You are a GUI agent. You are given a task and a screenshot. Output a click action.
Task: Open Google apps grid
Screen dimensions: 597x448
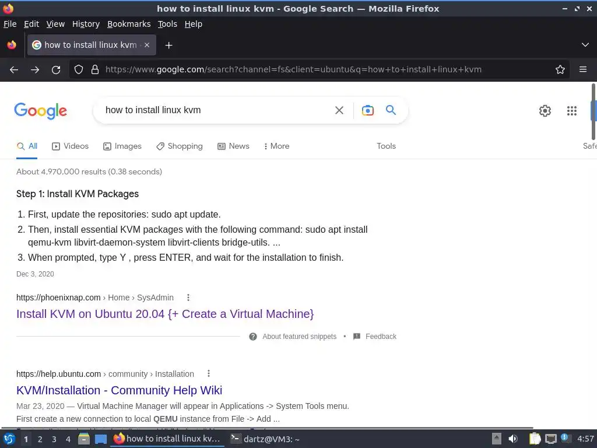572,111
